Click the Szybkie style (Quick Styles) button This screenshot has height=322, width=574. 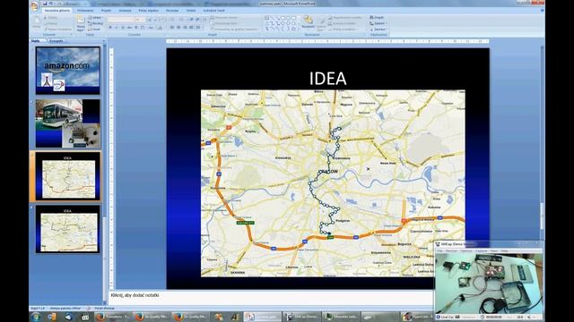tap(321, 23)
